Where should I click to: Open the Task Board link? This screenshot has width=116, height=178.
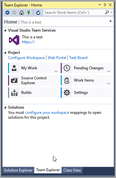click(78, 58)
